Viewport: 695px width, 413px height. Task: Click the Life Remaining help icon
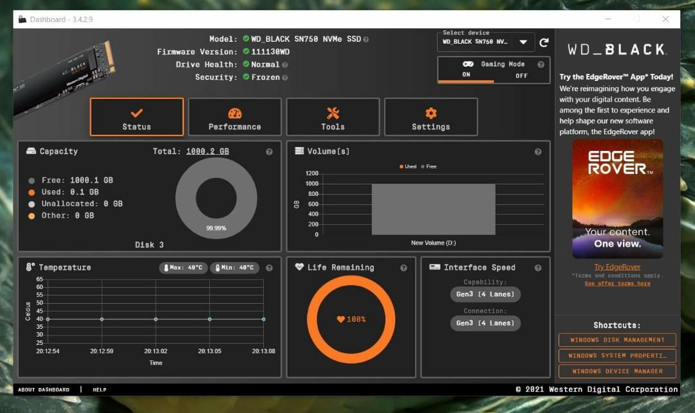click(x=403, y=268)
